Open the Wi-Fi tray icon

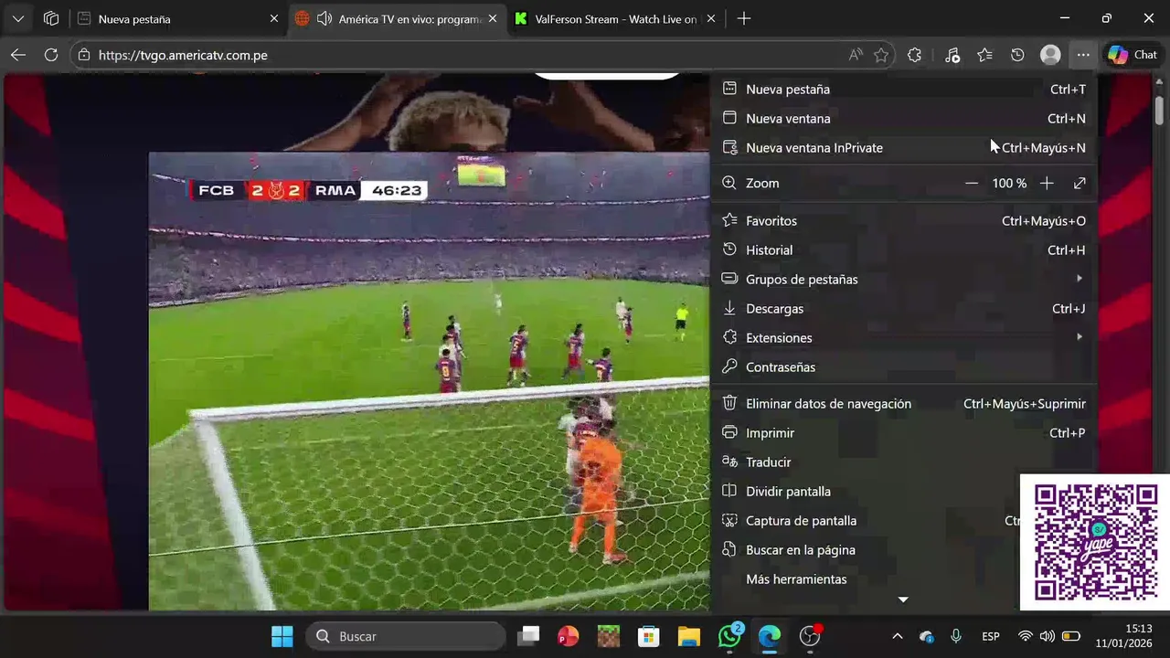coord(1026,636)
